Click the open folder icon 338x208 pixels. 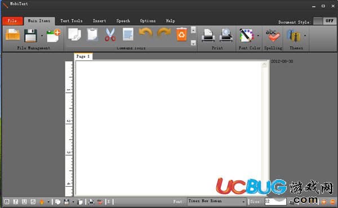[x=13, y=35]
